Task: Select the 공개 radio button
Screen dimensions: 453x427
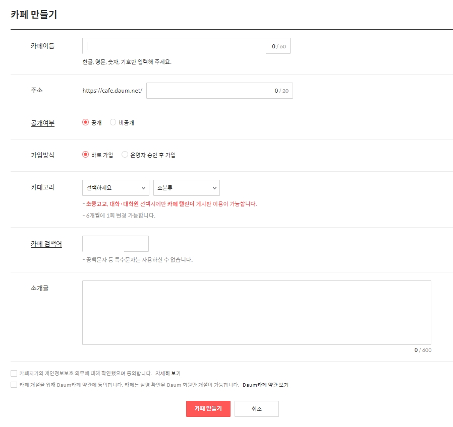Action: click(86, 122)
